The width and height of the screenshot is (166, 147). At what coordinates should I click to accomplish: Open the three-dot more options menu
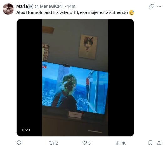point(159,7)
